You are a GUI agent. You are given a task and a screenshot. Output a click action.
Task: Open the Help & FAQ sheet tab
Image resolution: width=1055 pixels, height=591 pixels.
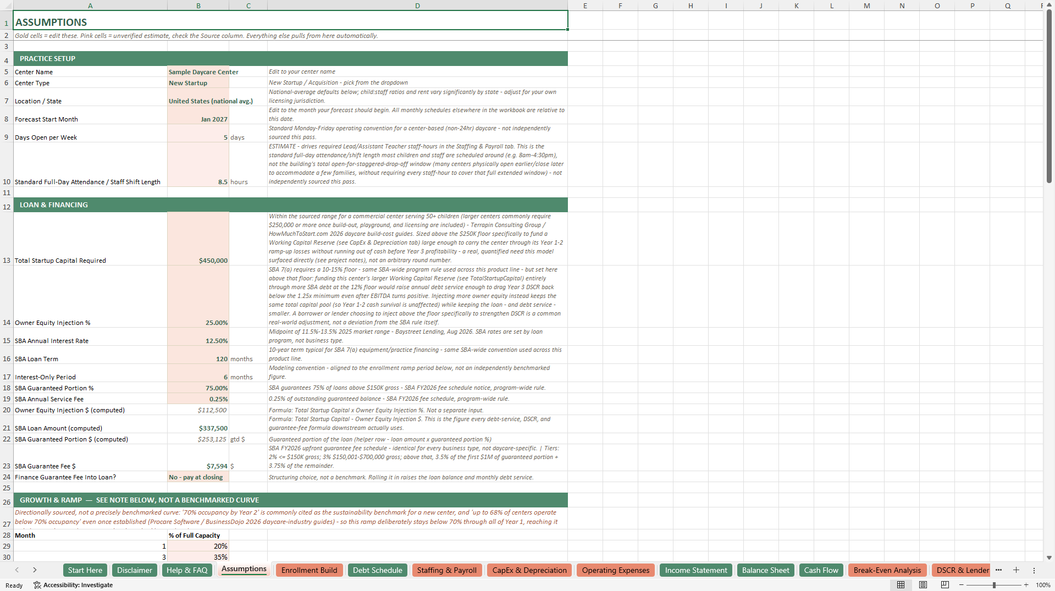187,570
